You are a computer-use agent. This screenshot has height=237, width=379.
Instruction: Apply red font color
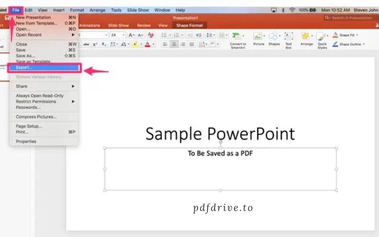click(147, 44)
